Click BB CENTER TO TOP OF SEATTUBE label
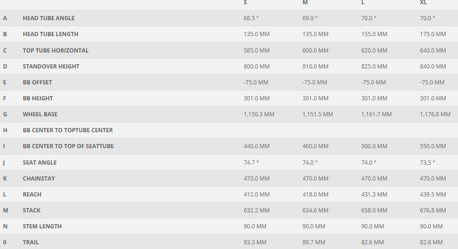The height and width of the screenshot is (249, 458). 68,146
